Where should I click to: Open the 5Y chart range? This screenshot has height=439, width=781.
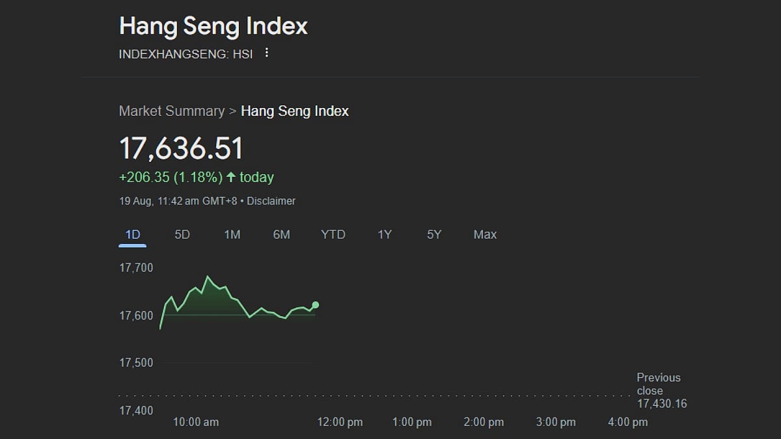click(x=434, y=235)
